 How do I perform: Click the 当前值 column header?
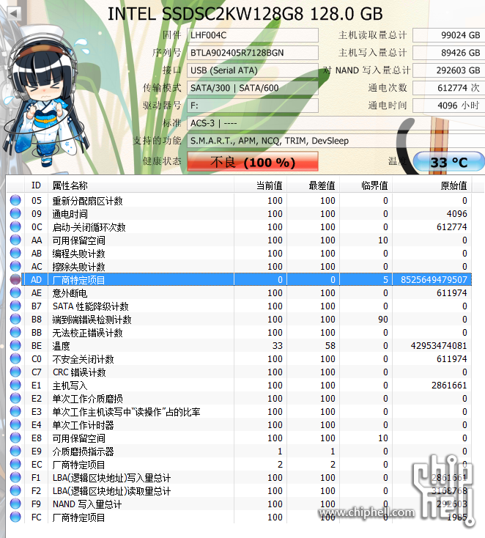pos(260,185)
